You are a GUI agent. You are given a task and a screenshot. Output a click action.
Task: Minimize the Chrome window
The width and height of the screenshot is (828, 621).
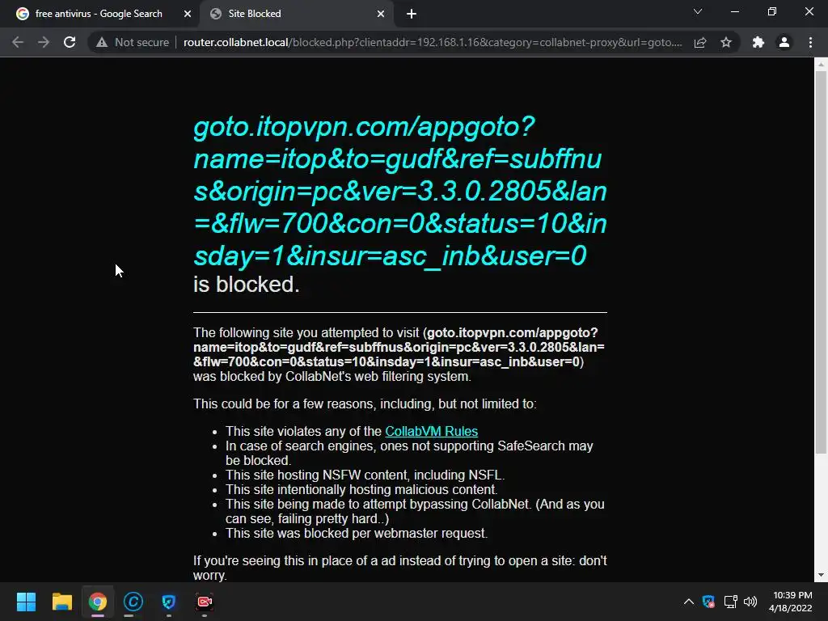734,11
